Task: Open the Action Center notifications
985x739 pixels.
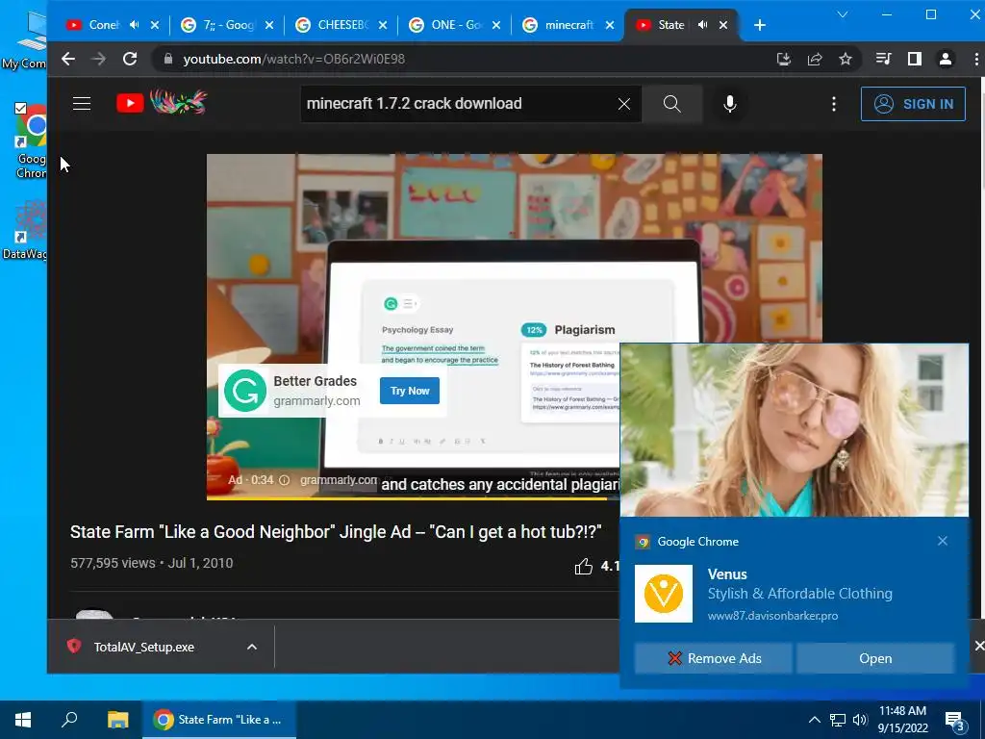Action: (955, 721)
